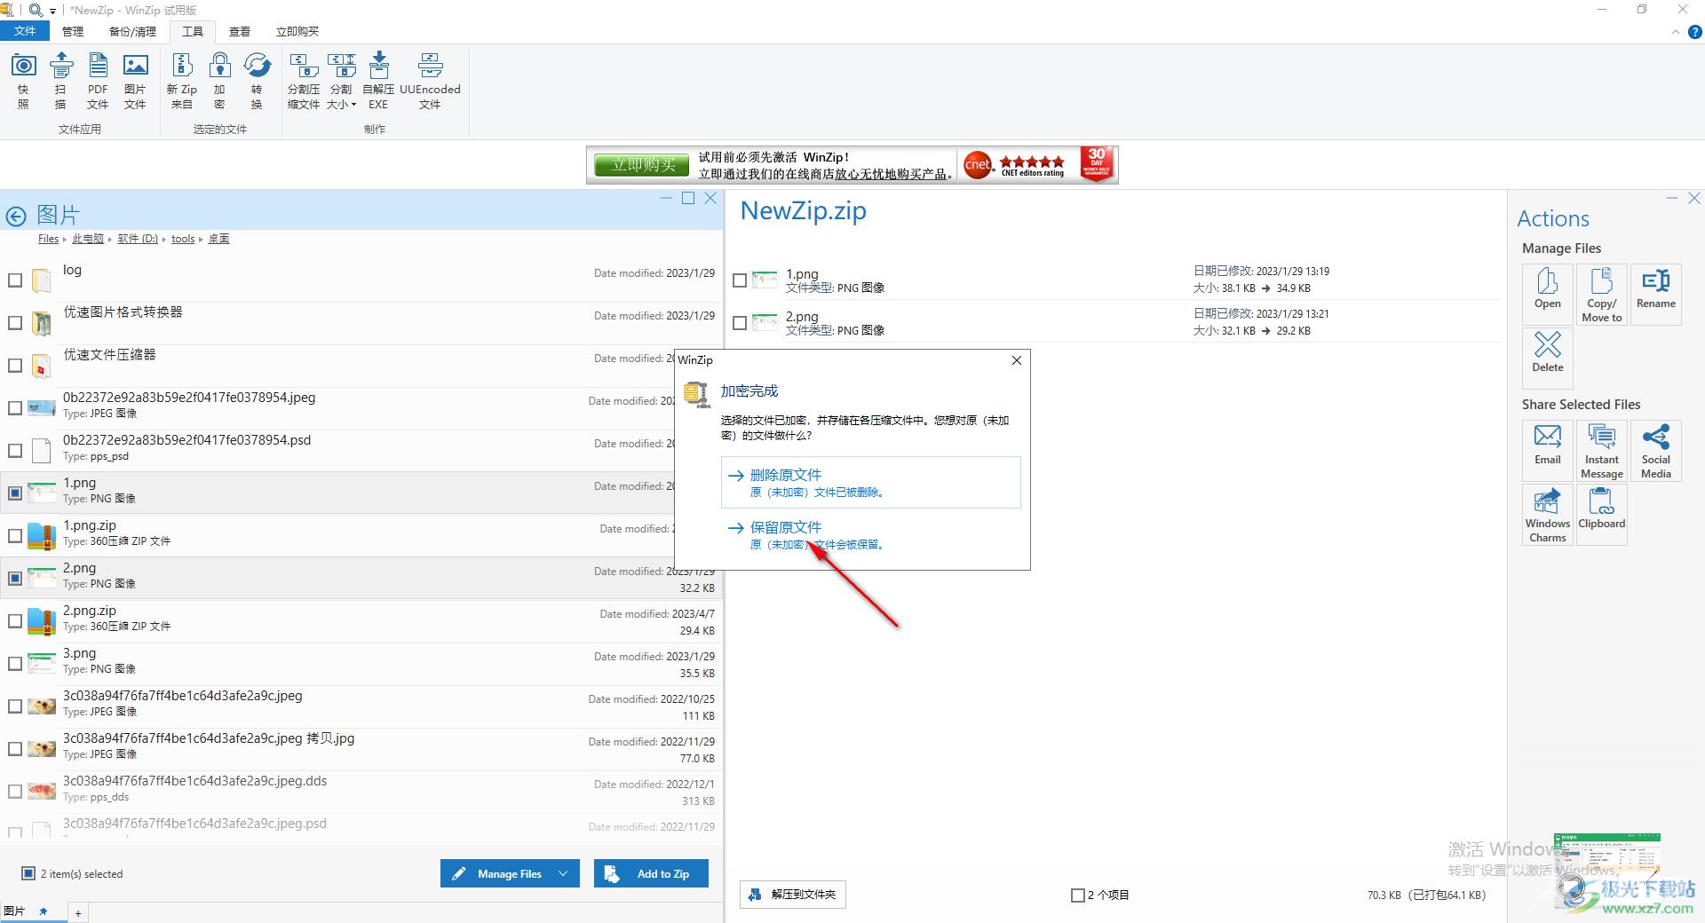Click the 软件 (D:) breadcrumb link
The image size is (1705, 923).
click(138, 239)
